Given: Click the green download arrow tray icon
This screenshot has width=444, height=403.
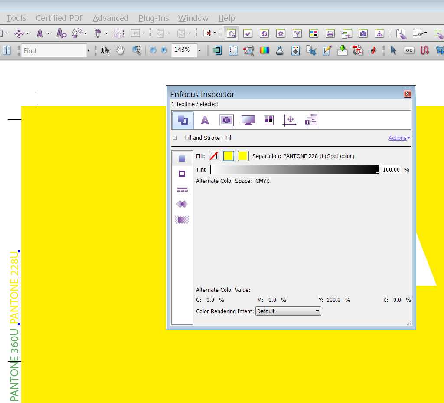Looking at the screenshot, I should (x=343, y=50).
